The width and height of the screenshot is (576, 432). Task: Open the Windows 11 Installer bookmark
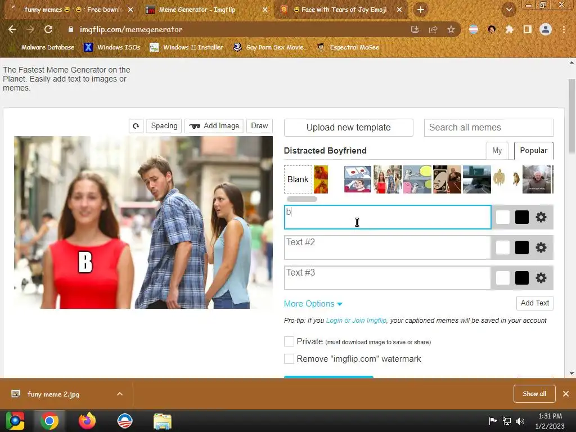(x=187, y=47)
